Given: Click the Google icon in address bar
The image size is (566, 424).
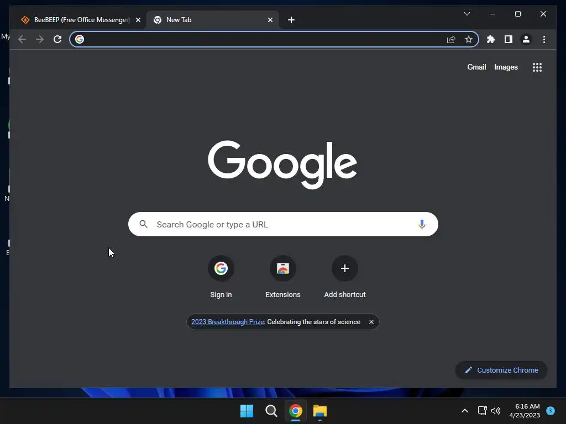Looking at the screenshot, I should 80,39.
